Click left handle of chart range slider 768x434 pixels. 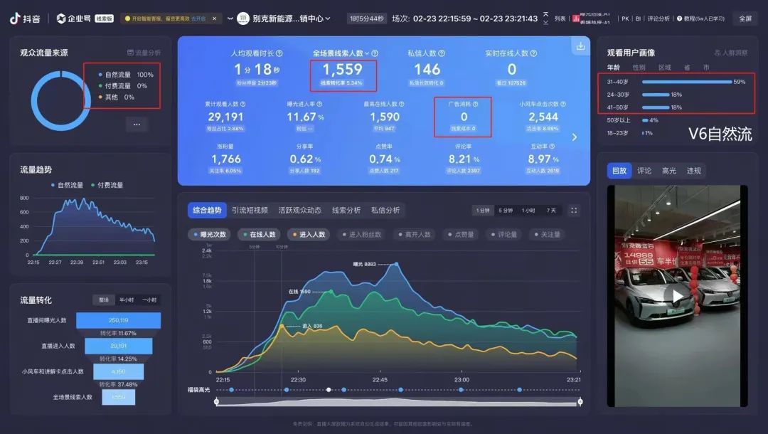[x=216, y=402]
